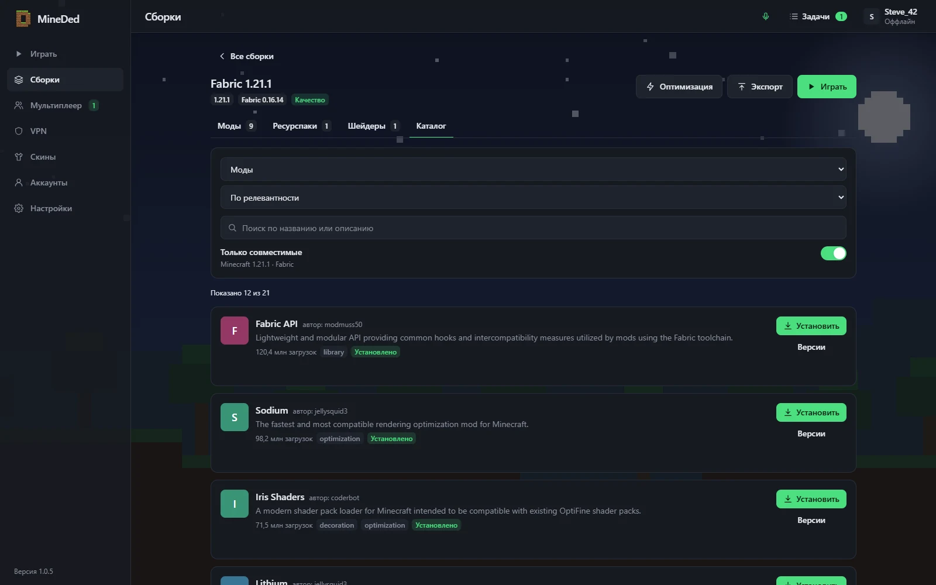
Task: Click the Экспорт button
Action: tap(760, 87)
